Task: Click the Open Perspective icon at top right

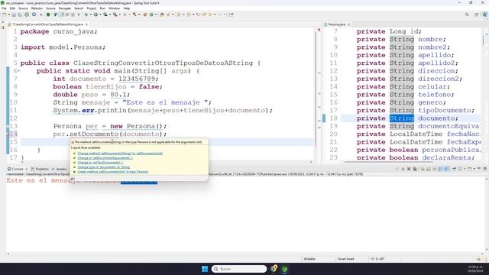Action: [477, 15]
